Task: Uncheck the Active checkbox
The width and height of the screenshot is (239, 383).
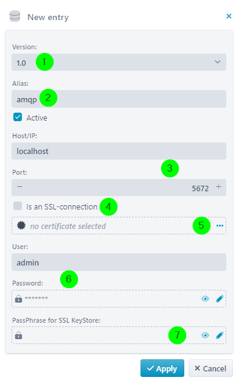Action: tap(18, 117)
